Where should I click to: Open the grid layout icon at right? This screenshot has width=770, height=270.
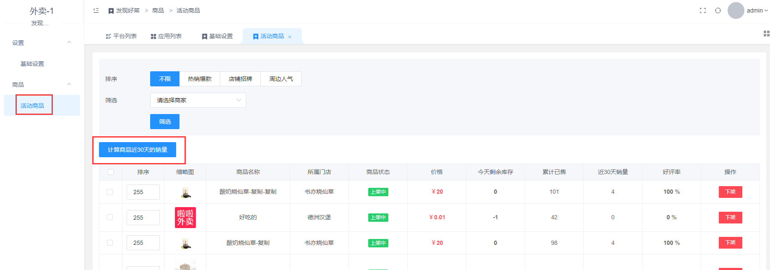pyautogui.click(x=766, y=34)
